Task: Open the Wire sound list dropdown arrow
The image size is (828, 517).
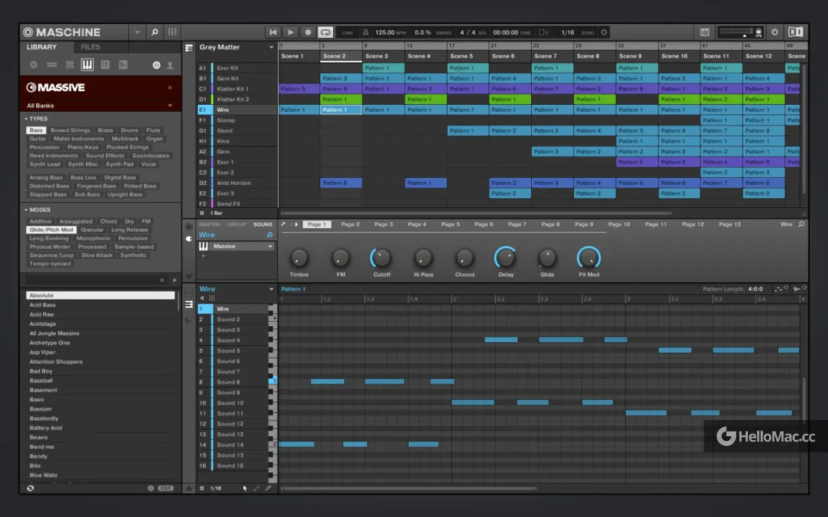Action: (x=271, y=289)
